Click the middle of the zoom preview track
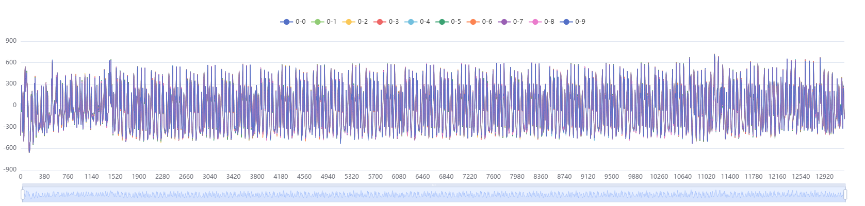This screenshot has width=865, height=206. 434,195
